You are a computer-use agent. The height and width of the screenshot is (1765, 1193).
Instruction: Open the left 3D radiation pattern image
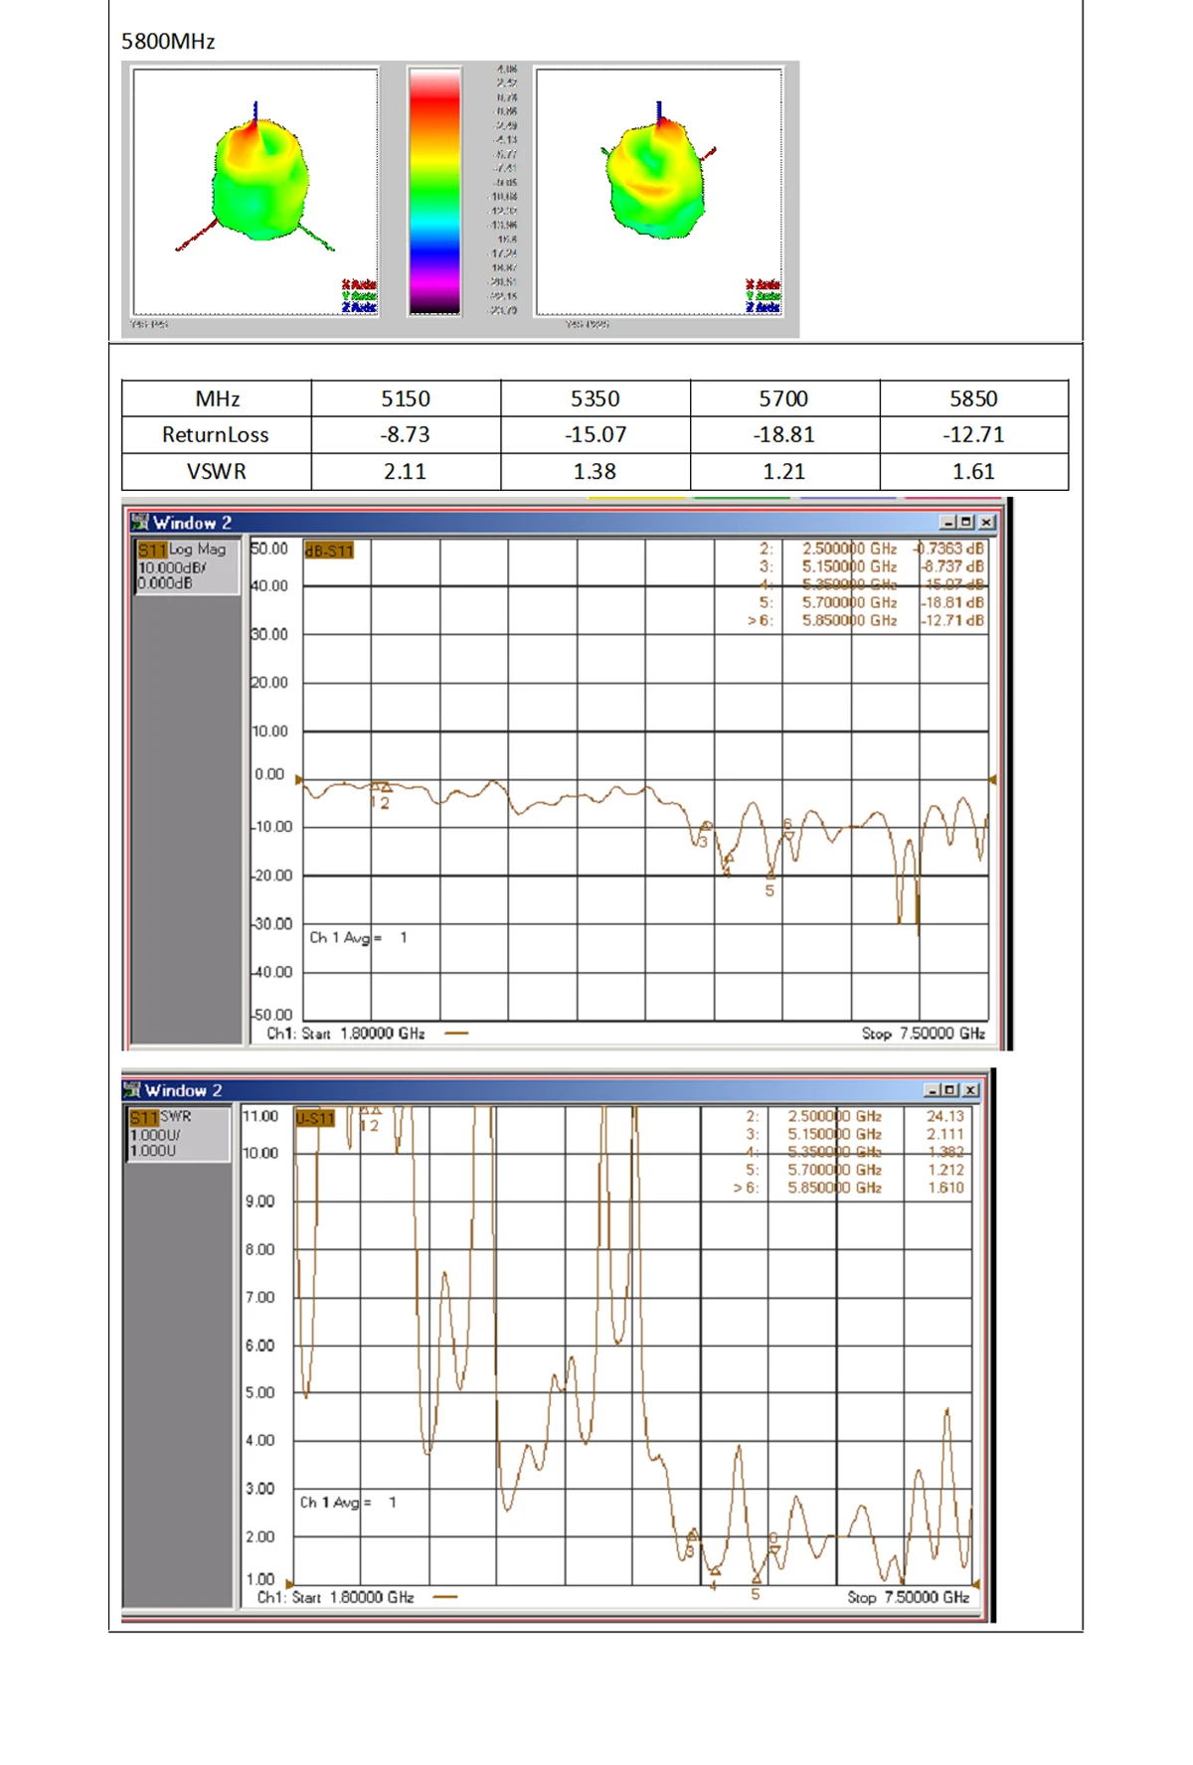(x=256, y=192)
